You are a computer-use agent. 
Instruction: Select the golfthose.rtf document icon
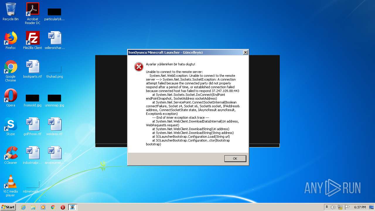pyautogui.click(x=33, y=127)
